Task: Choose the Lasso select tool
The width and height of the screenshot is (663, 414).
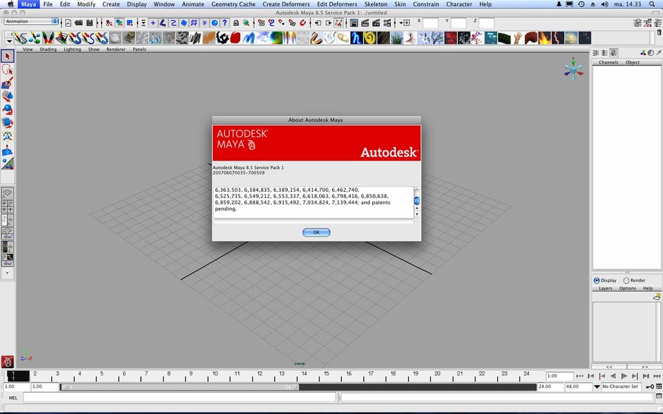Action: [7, 70]
